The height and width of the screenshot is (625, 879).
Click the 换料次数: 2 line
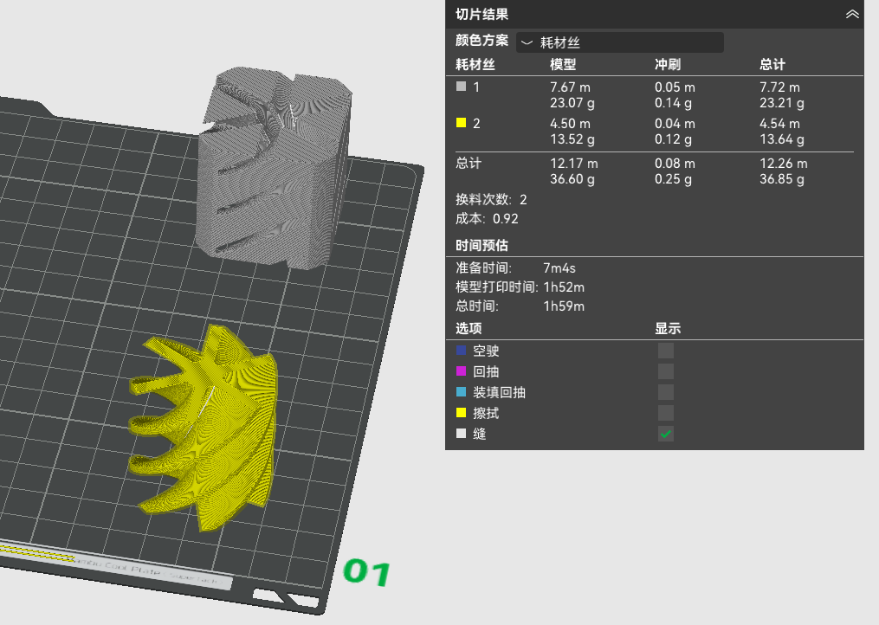[x=491, y=200]
